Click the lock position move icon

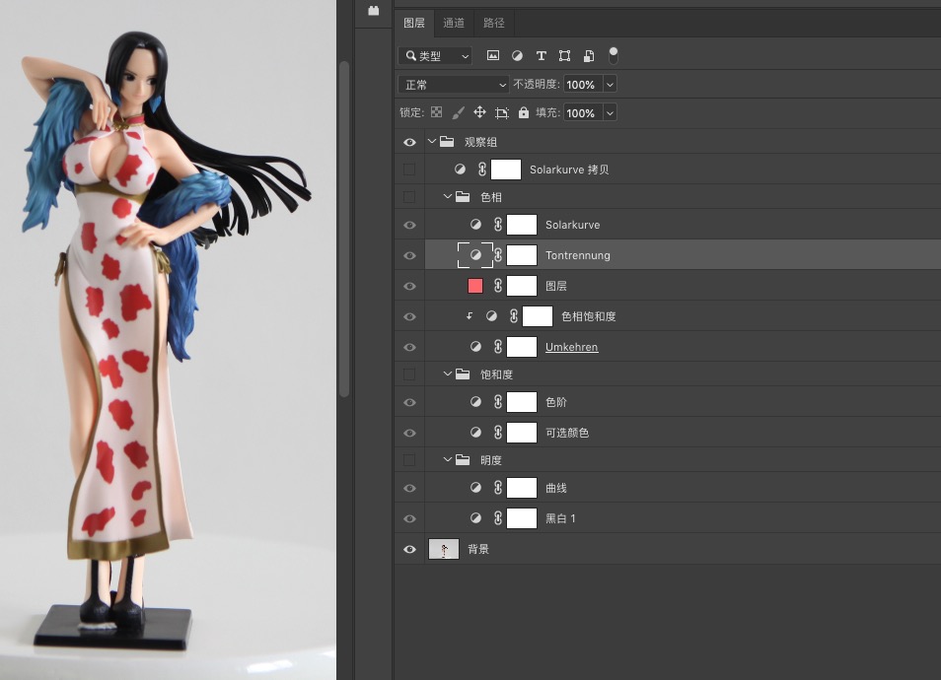click(479, 113)
